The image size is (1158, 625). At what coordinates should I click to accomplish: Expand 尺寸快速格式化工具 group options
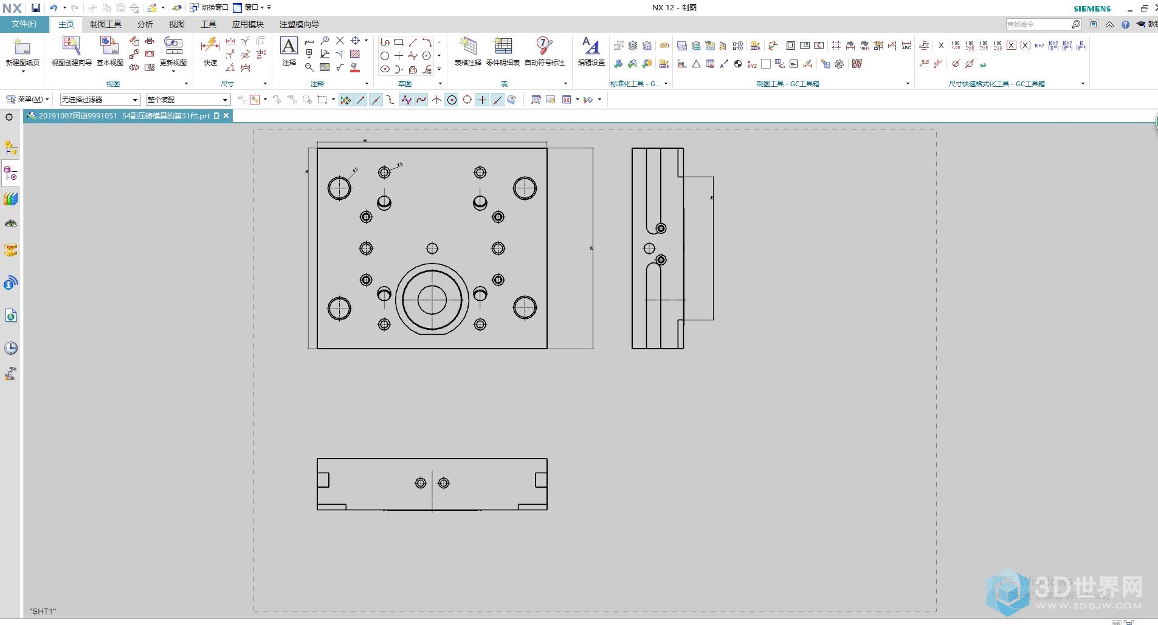click(1083, 84)
